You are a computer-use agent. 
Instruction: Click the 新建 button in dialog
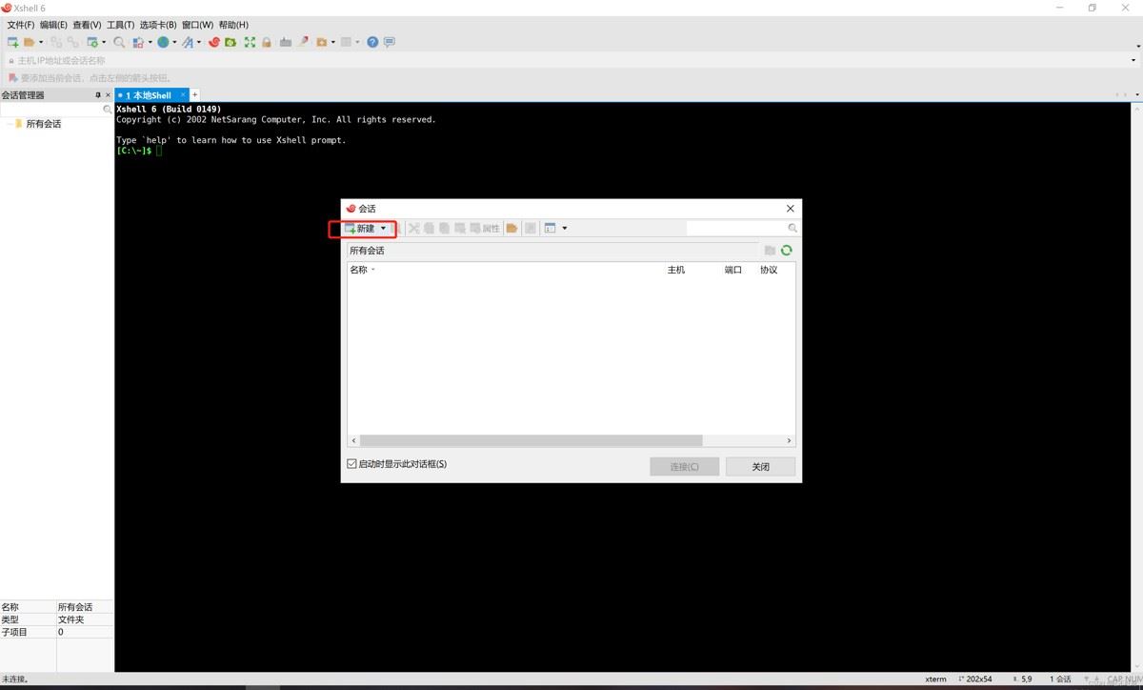coord(359,229)
